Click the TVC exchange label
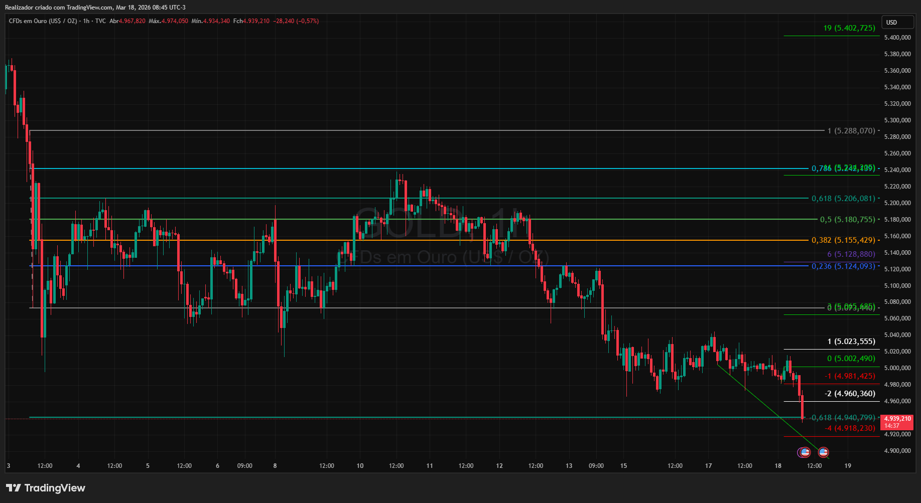Viewport: 921px width, 503px height. [x=100, y=21]
